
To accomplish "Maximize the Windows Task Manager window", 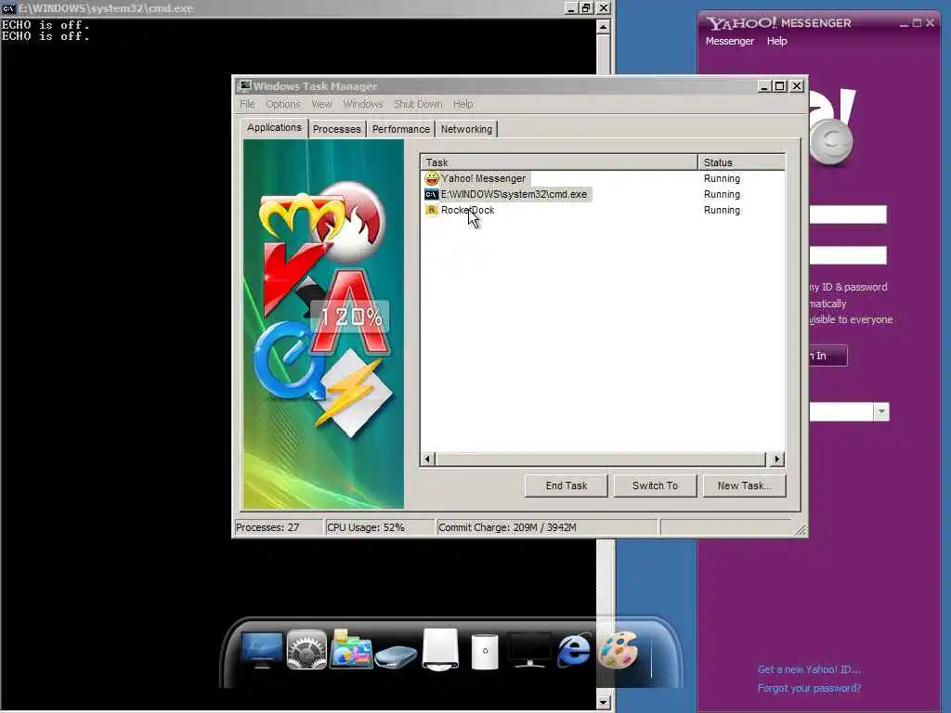I will 780,86.
